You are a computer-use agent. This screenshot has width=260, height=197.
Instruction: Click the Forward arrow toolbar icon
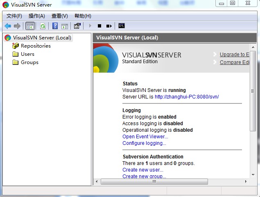tap(17, 26)
